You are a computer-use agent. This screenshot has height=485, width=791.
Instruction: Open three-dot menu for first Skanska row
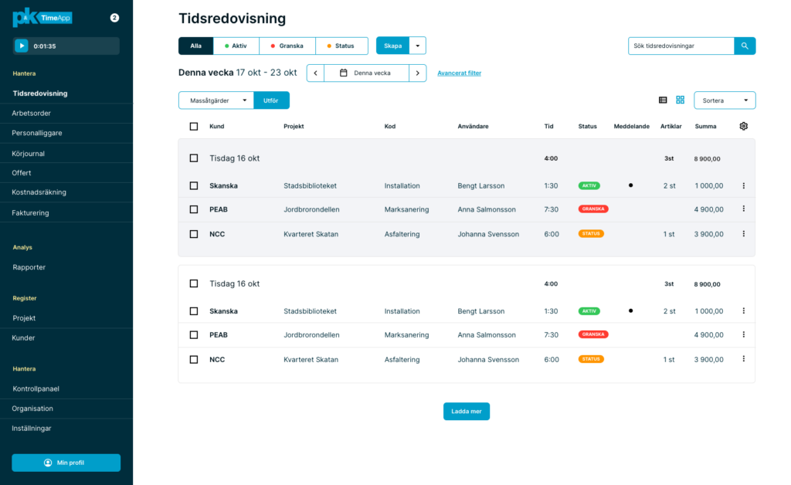pos(743,185)
